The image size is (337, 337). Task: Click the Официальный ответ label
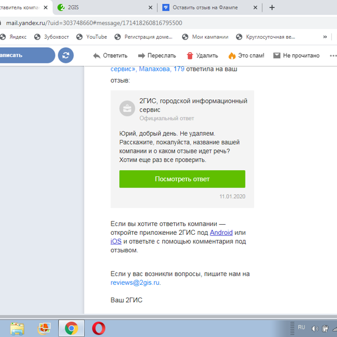(x=167, y=118)
